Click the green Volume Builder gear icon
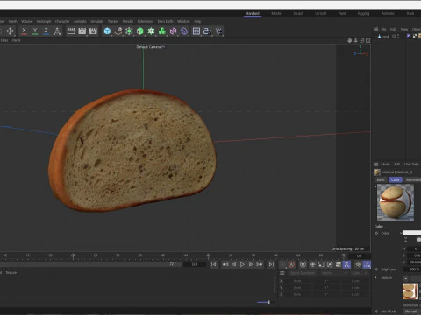 tap(151, 31)
